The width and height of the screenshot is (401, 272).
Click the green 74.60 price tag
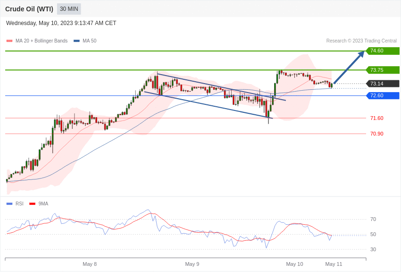(x=383, y=51)
